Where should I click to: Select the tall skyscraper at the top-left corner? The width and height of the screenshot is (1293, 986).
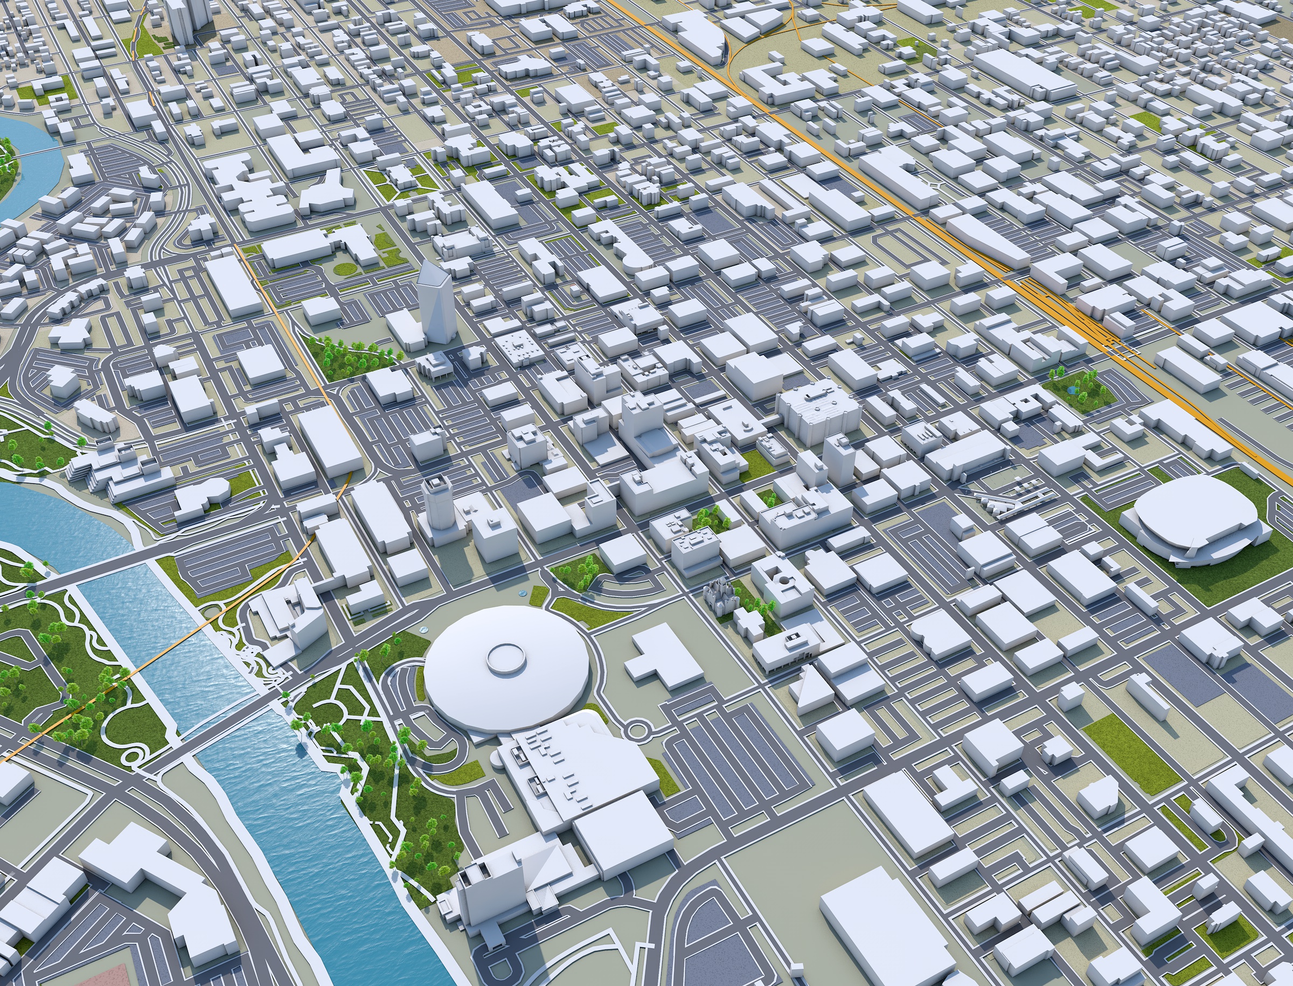click(x=179, y=20)
